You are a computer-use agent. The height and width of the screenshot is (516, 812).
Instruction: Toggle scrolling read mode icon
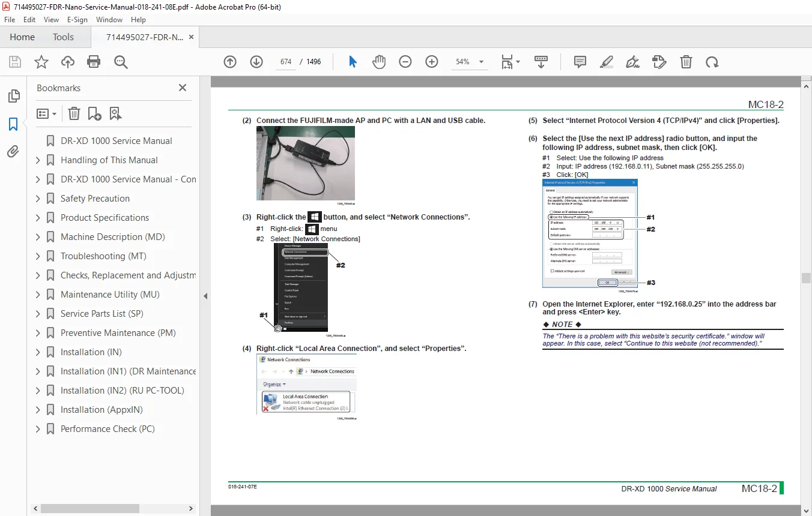tap(541, 62)
